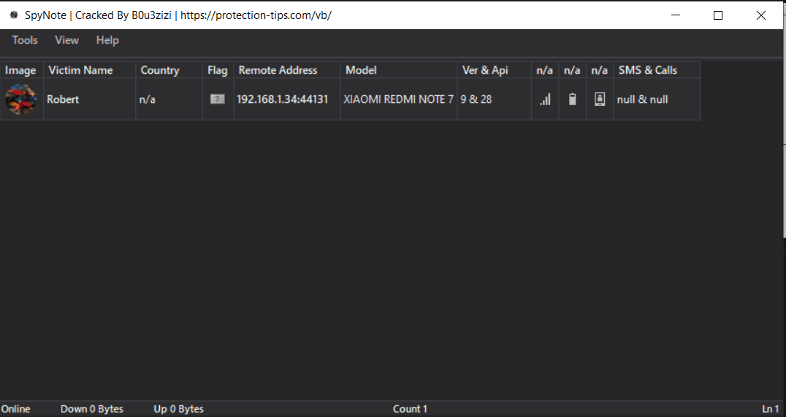The image size is (786, 417).
Task: Click the 'Down 0 Bytes' status entry
Action: (x=92, y=409)
